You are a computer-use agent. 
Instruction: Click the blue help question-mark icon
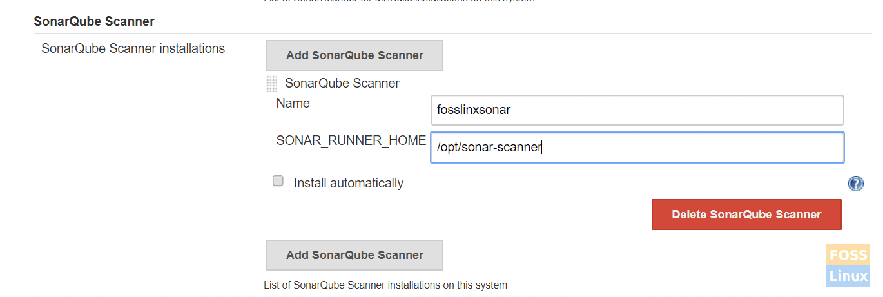tap(855, 184)
